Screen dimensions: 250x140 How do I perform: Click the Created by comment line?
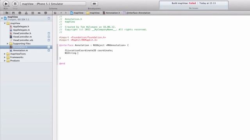pyautogui.click(x=87, y=27)
